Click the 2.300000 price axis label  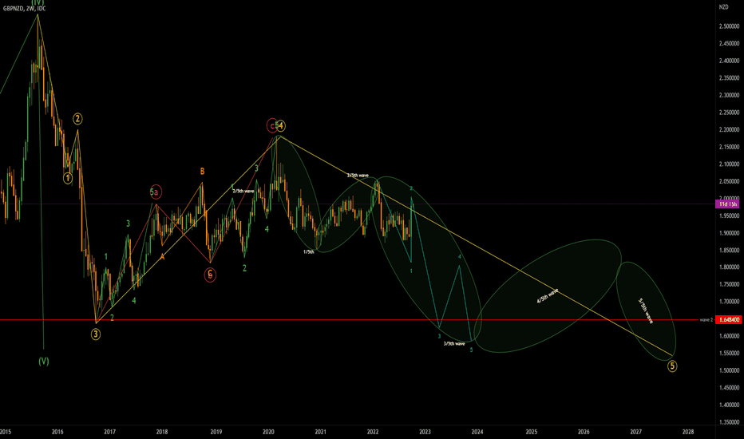tap(729, 96)
